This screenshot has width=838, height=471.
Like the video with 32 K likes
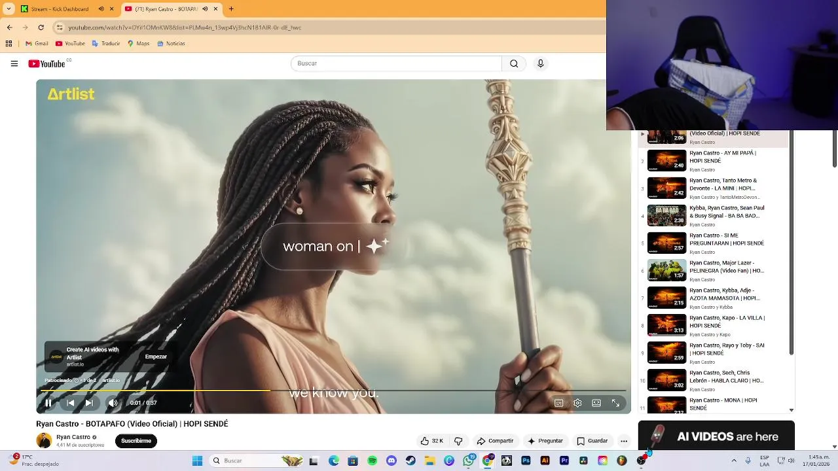tap(432, 441)
